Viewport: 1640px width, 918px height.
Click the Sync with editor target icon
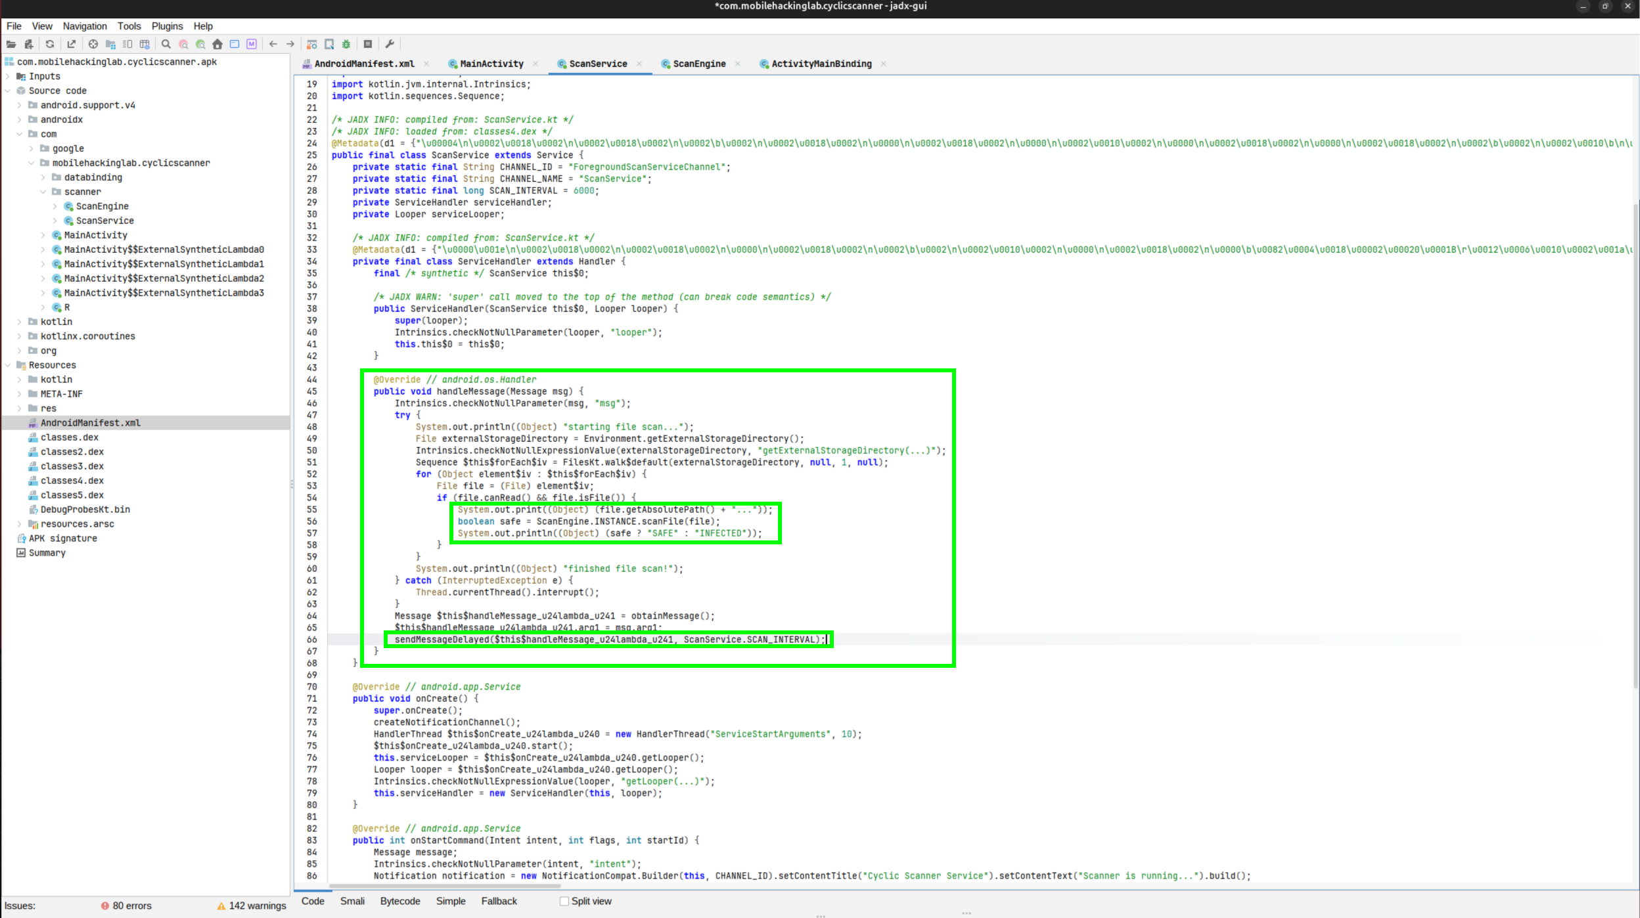(93, 44)
